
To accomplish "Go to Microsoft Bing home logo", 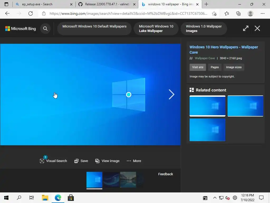I will pyautogui.click(x=21, y=29).
